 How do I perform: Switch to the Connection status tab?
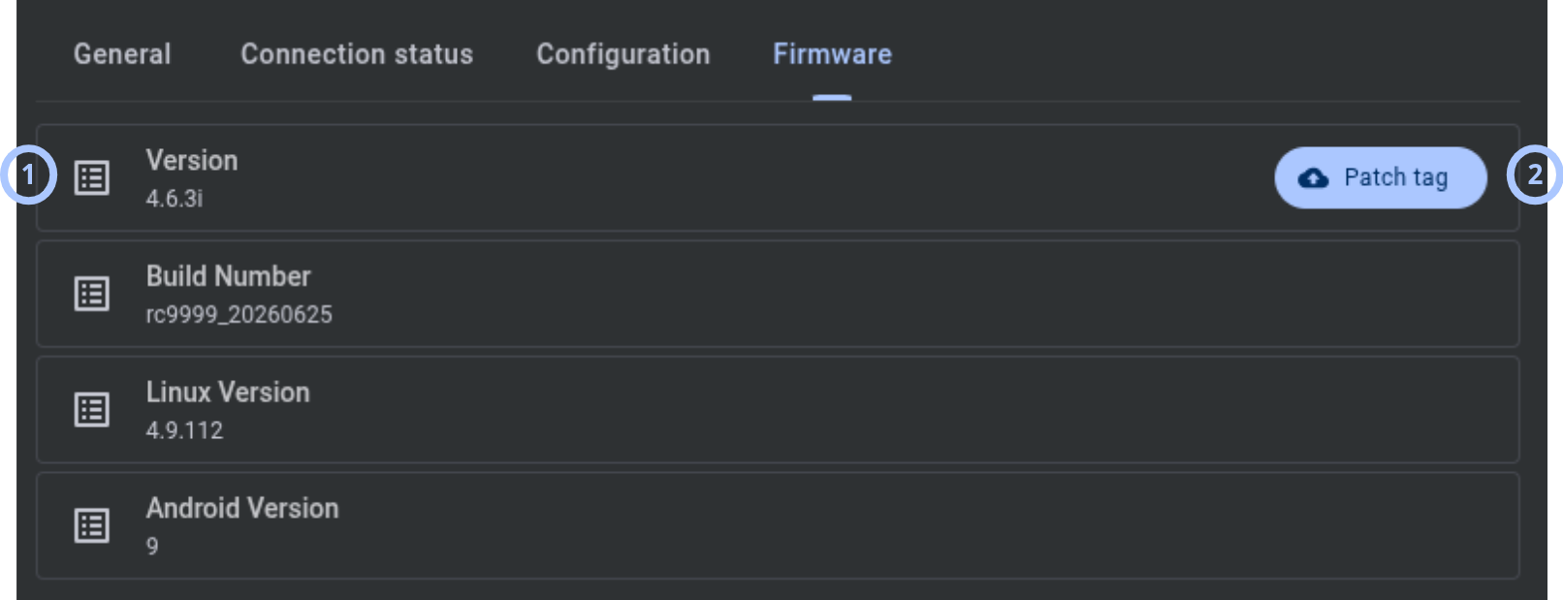tap(357, 54)
